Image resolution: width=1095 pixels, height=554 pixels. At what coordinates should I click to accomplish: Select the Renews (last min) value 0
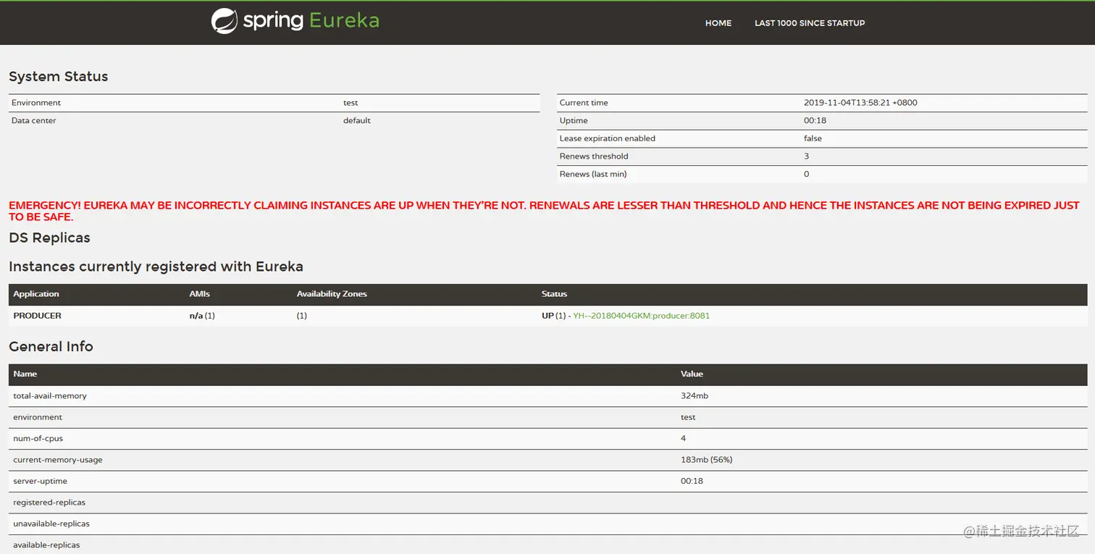pyautogui.click(x=806, y=175)
